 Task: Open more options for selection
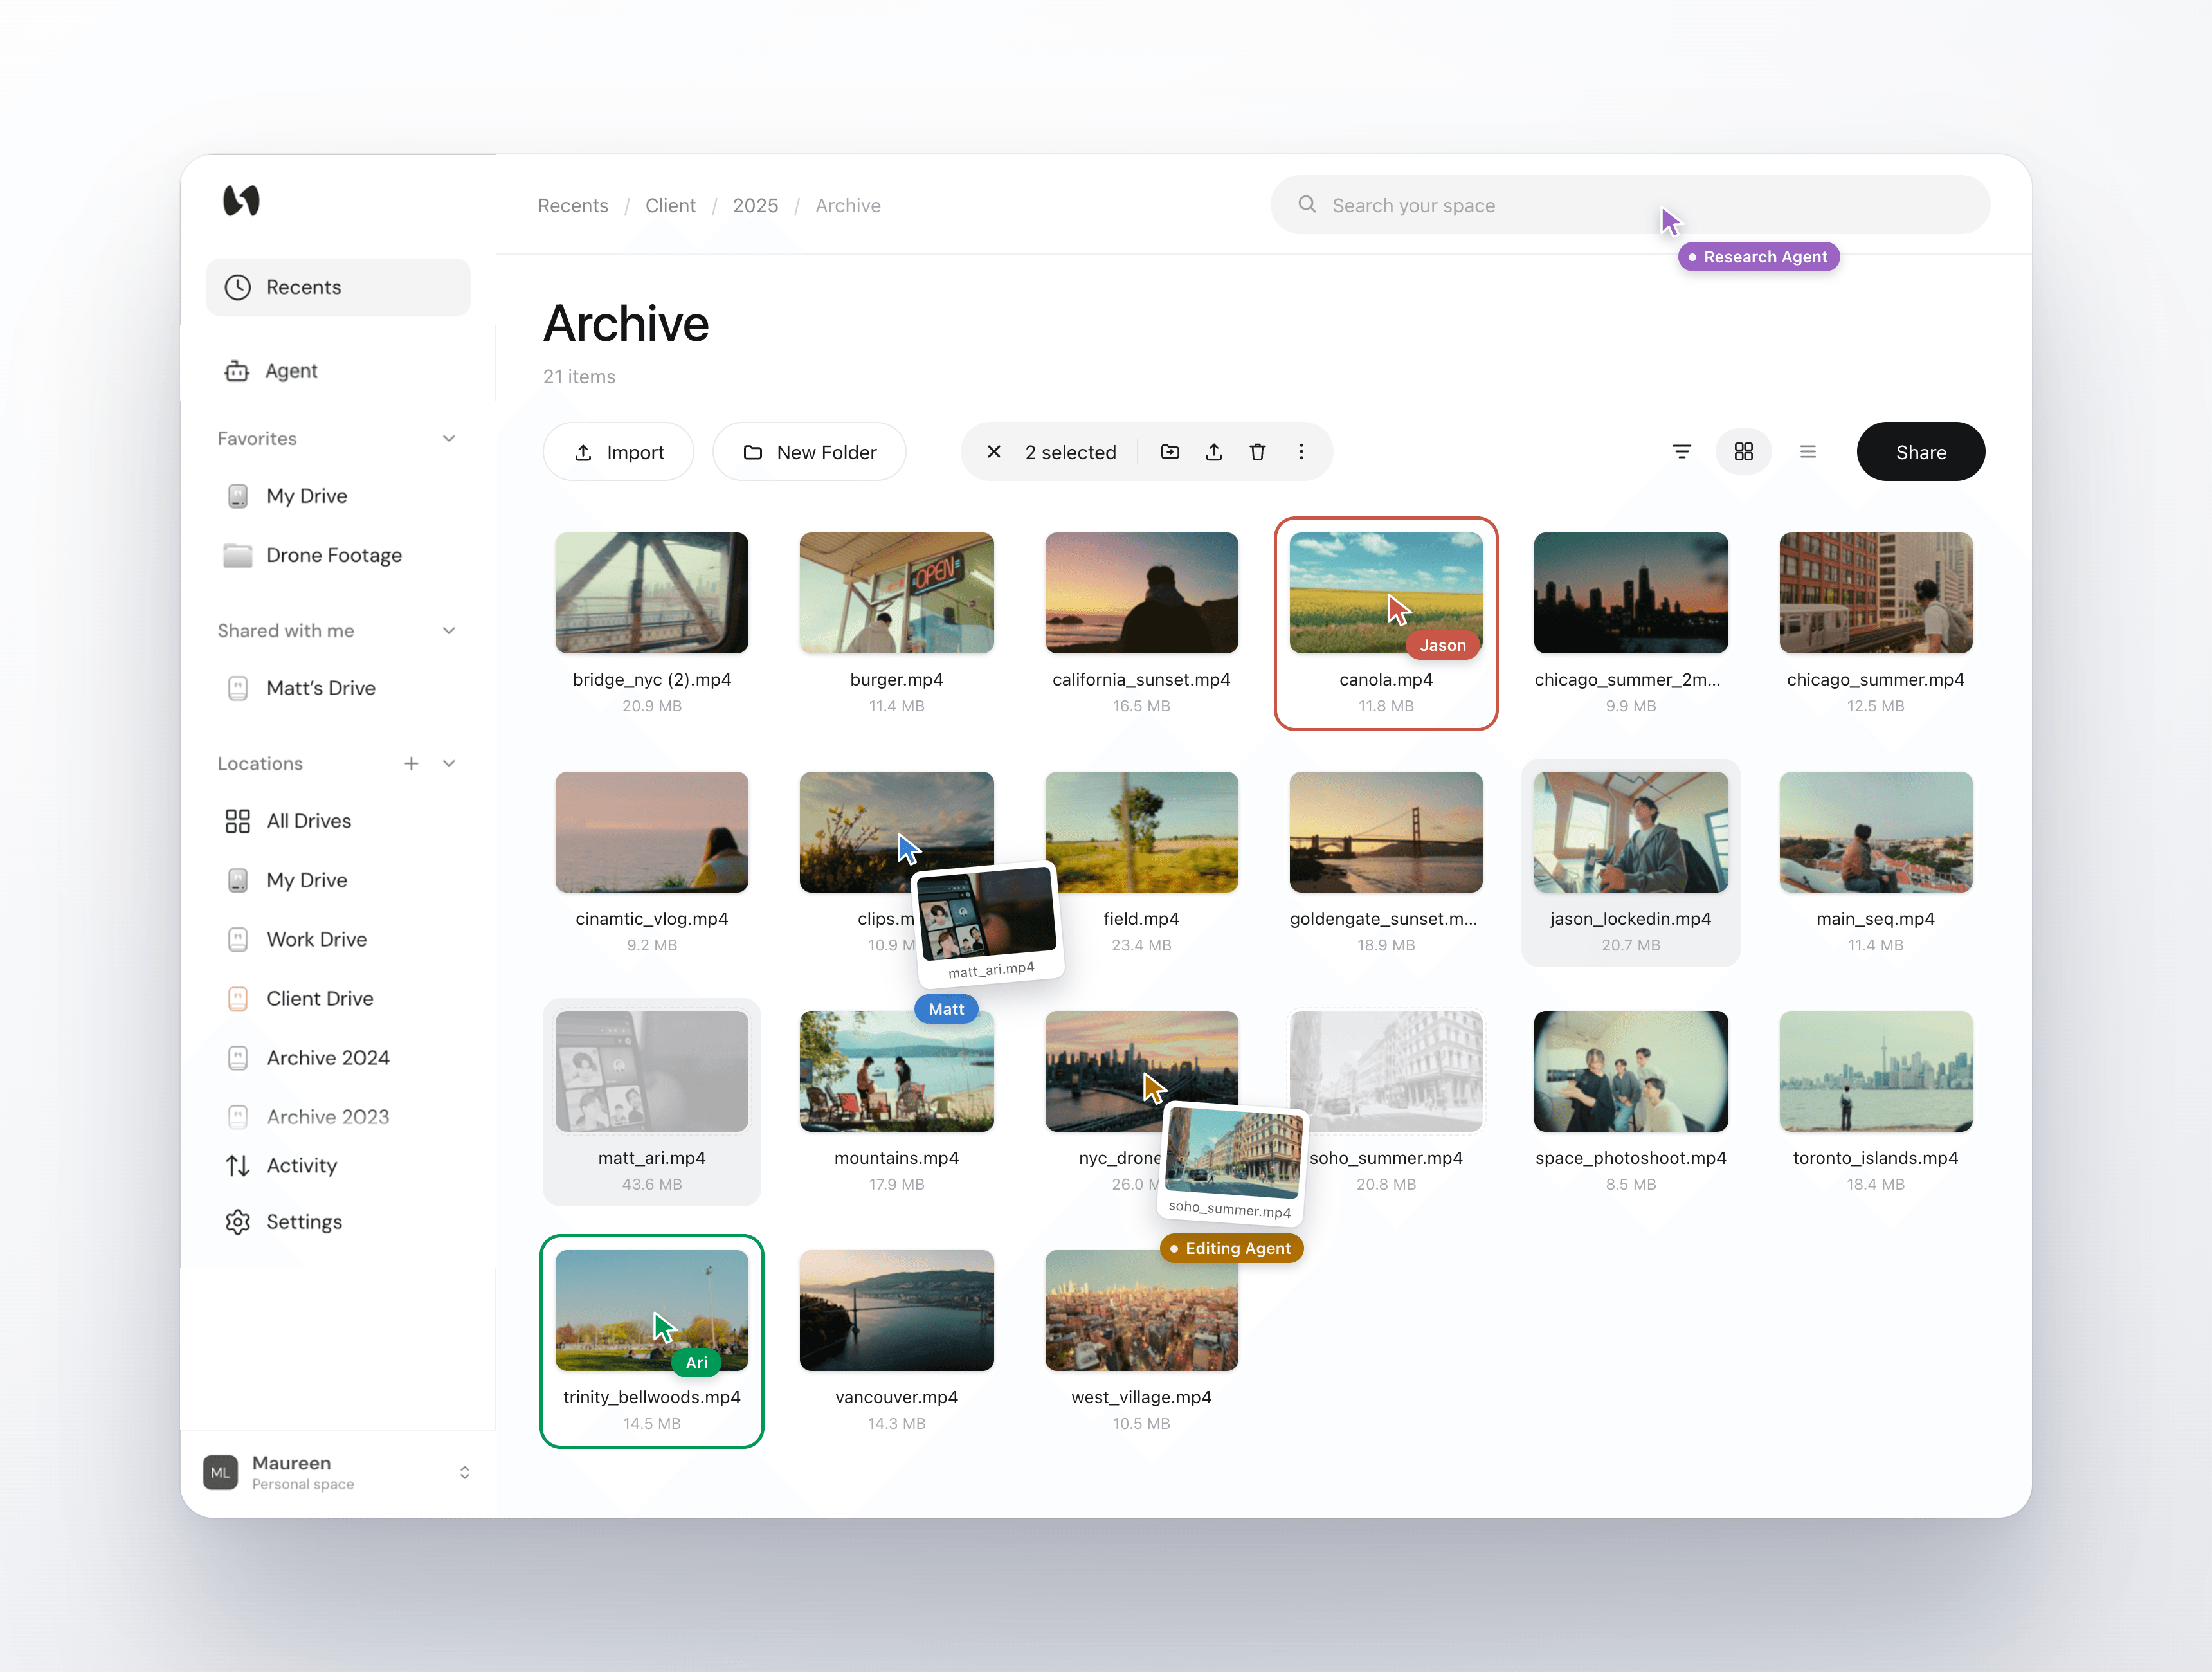point(1301,452)
